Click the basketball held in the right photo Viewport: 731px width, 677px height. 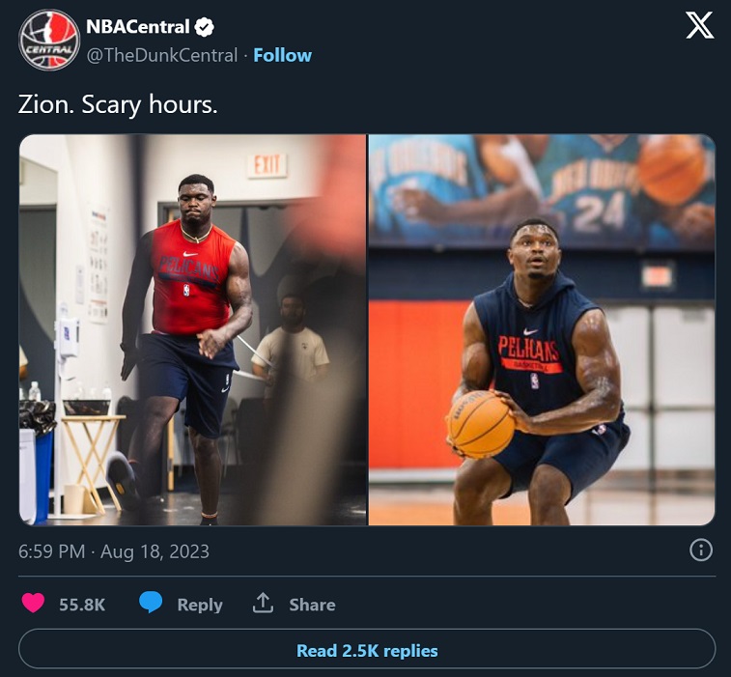point(480,423)
